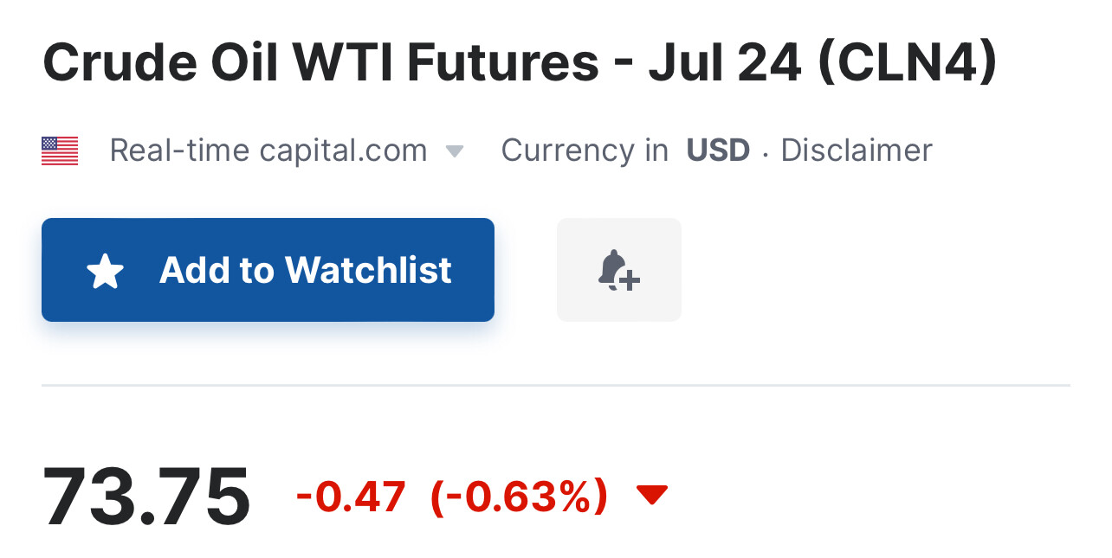
Task: Click the USD currency label
Action: (718, 151)
